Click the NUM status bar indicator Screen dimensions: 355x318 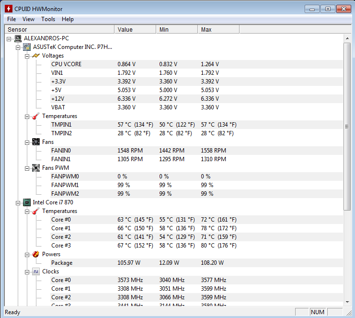pyautogui.click(x=318, y=312)
